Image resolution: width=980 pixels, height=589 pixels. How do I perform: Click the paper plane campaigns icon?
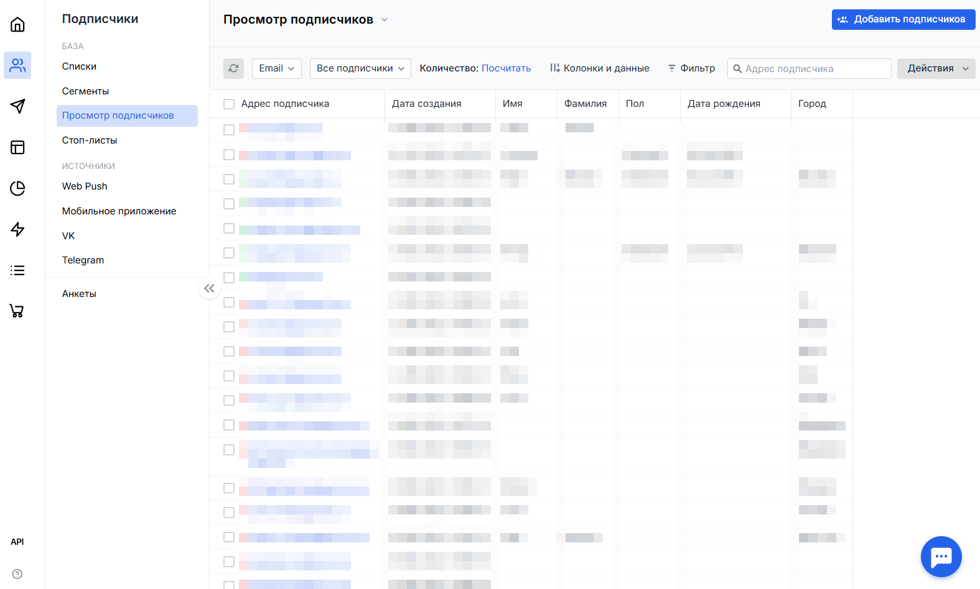coord(17,106)
